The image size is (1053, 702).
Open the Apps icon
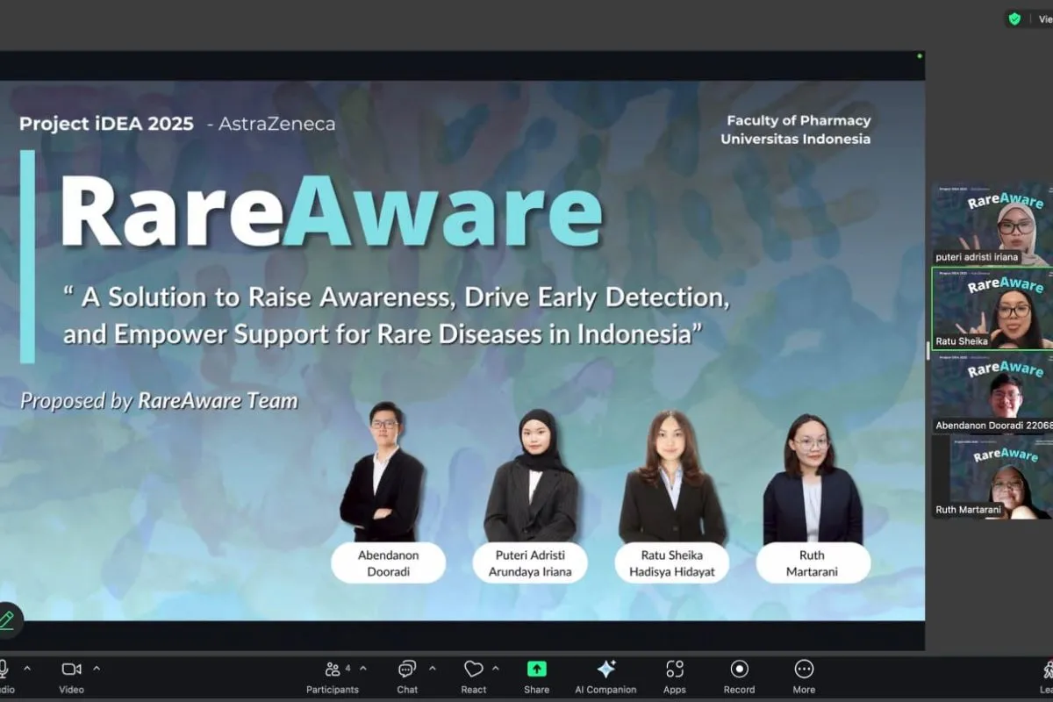pos(674,670)
